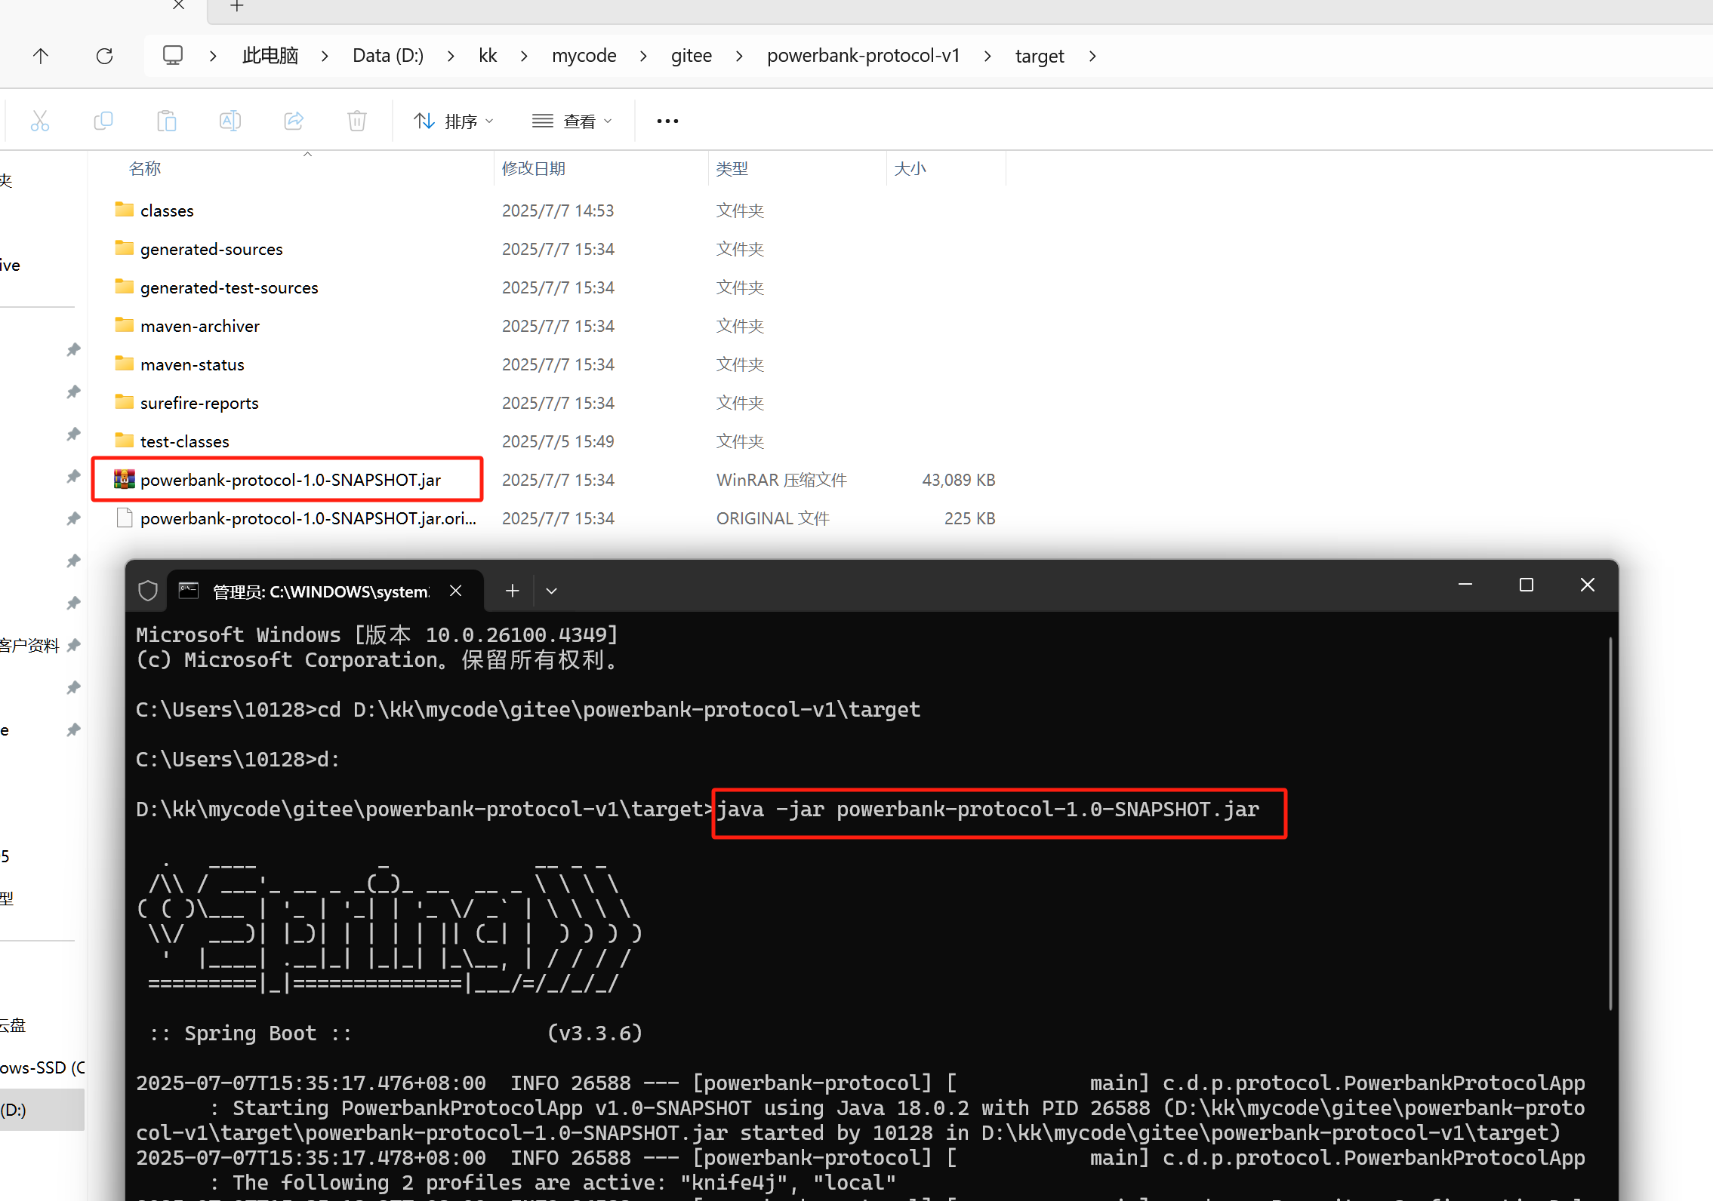Close the current Explorer tab
This screenshot has height=1201, width=1713.
pyautogui.click(x=179, y=5)
